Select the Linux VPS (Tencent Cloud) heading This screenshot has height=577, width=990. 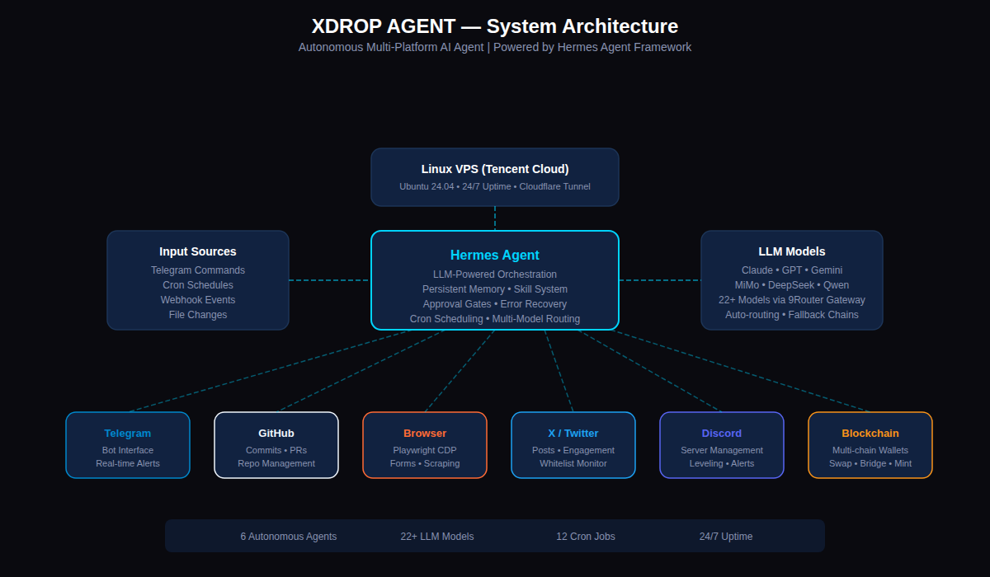(495, 169)
